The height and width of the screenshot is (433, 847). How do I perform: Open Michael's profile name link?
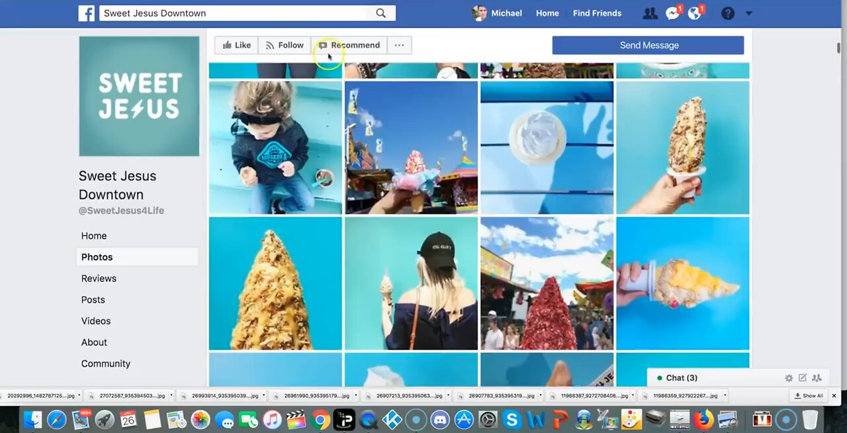(x=506, y=13)
